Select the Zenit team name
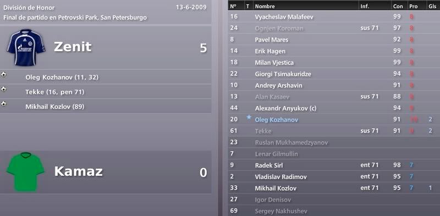The height and width of the screenshot is (216, 440). coord(73,47)
